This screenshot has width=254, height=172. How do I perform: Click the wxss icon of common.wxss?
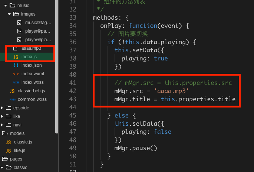click(13, 99)
